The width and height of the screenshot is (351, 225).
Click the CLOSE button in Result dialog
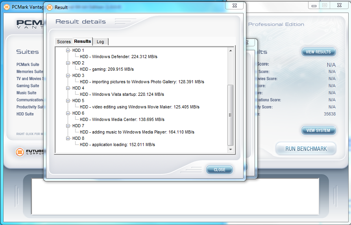(220, 170)
